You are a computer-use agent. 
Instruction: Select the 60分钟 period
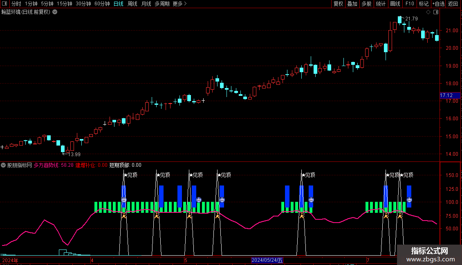point(102,4)
